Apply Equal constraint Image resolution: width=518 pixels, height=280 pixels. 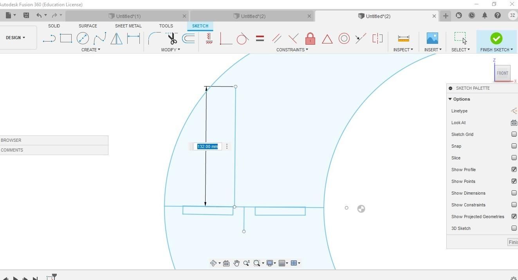[260, 38]
